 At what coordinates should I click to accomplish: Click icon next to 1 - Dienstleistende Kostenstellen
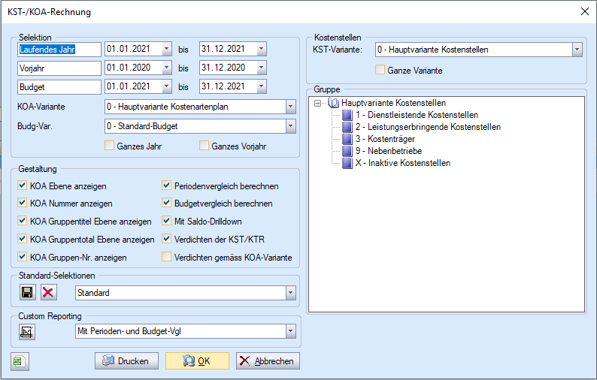(347, 115)
